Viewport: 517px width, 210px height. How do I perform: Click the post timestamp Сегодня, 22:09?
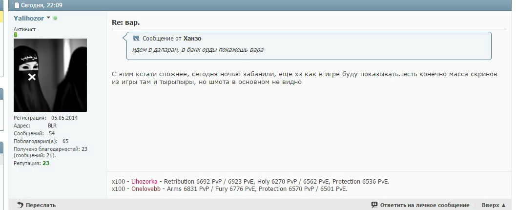(41, 5)
